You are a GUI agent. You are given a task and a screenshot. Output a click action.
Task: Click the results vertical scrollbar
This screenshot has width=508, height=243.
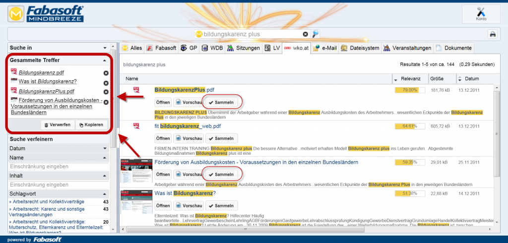click(496, 133)
